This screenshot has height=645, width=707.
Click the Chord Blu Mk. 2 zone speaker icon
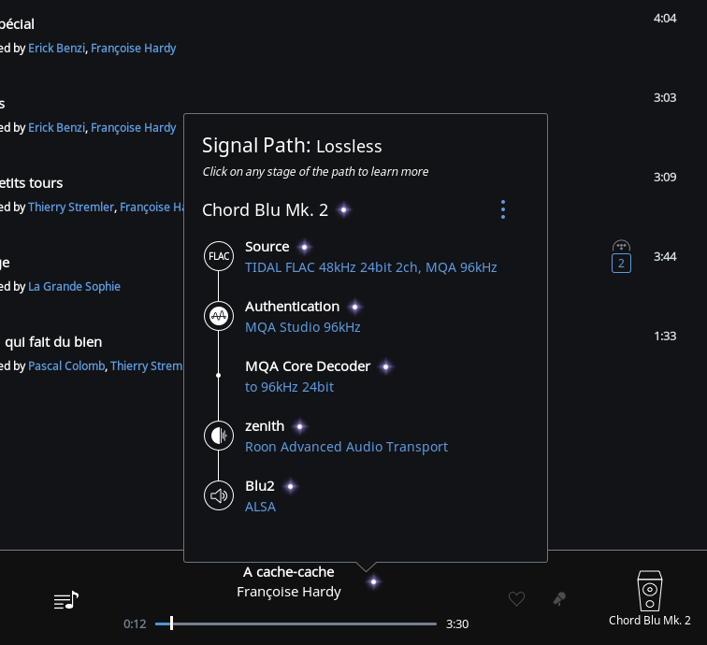(650, 591)
